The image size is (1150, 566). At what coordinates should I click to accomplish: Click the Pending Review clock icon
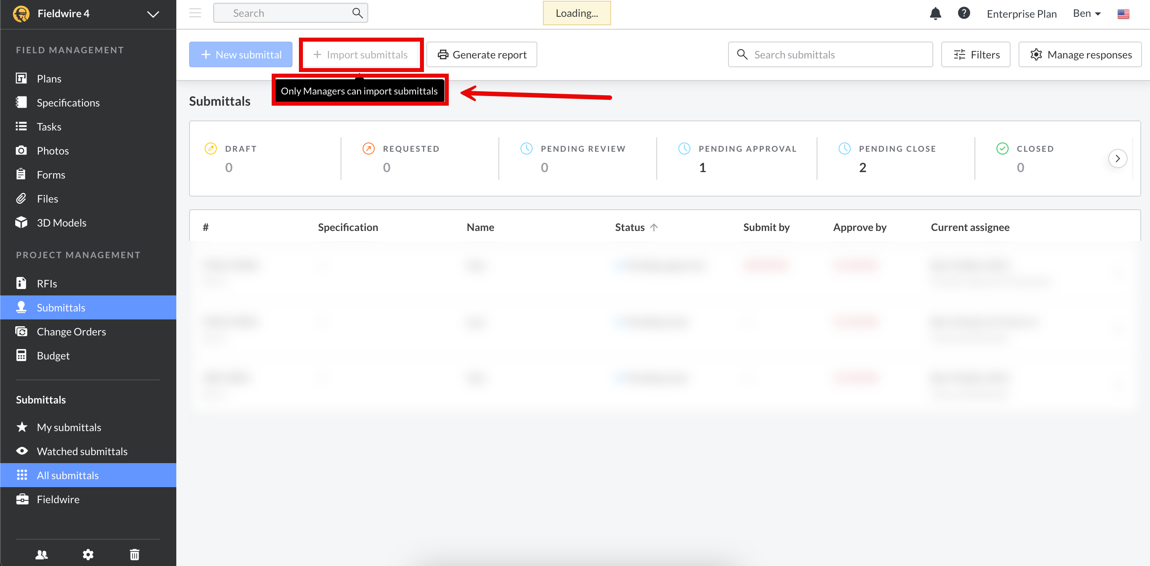pos(527,149)
